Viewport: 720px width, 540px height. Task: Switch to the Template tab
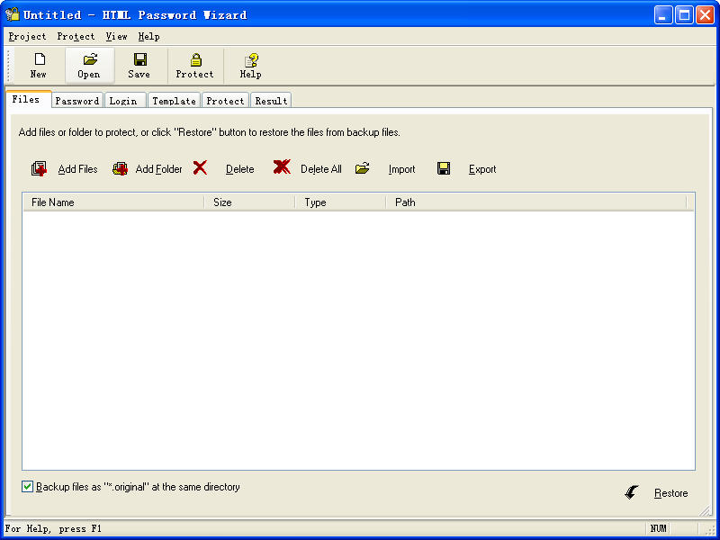click(x=174, y=101)
